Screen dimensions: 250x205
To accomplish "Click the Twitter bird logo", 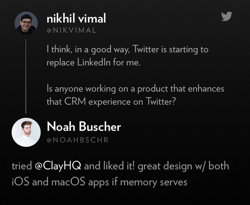I will coord(226,16).
